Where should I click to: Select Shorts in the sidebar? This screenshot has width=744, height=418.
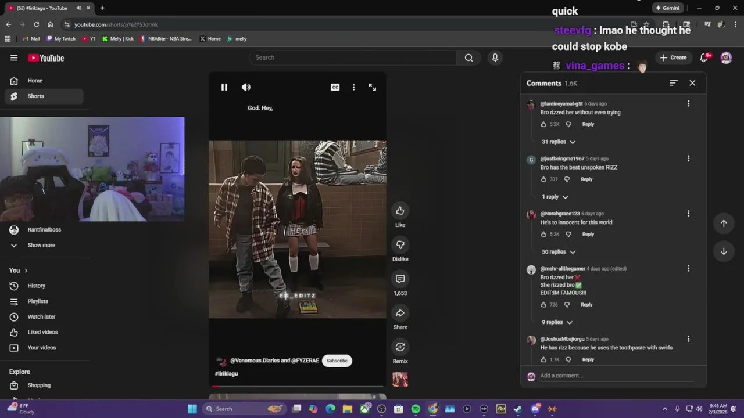pyautogui.click(x=44, y=96)
